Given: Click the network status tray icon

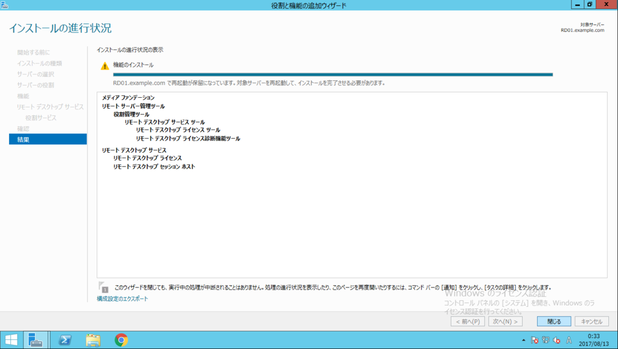Looking at the screenshot, I should point(545,340).
